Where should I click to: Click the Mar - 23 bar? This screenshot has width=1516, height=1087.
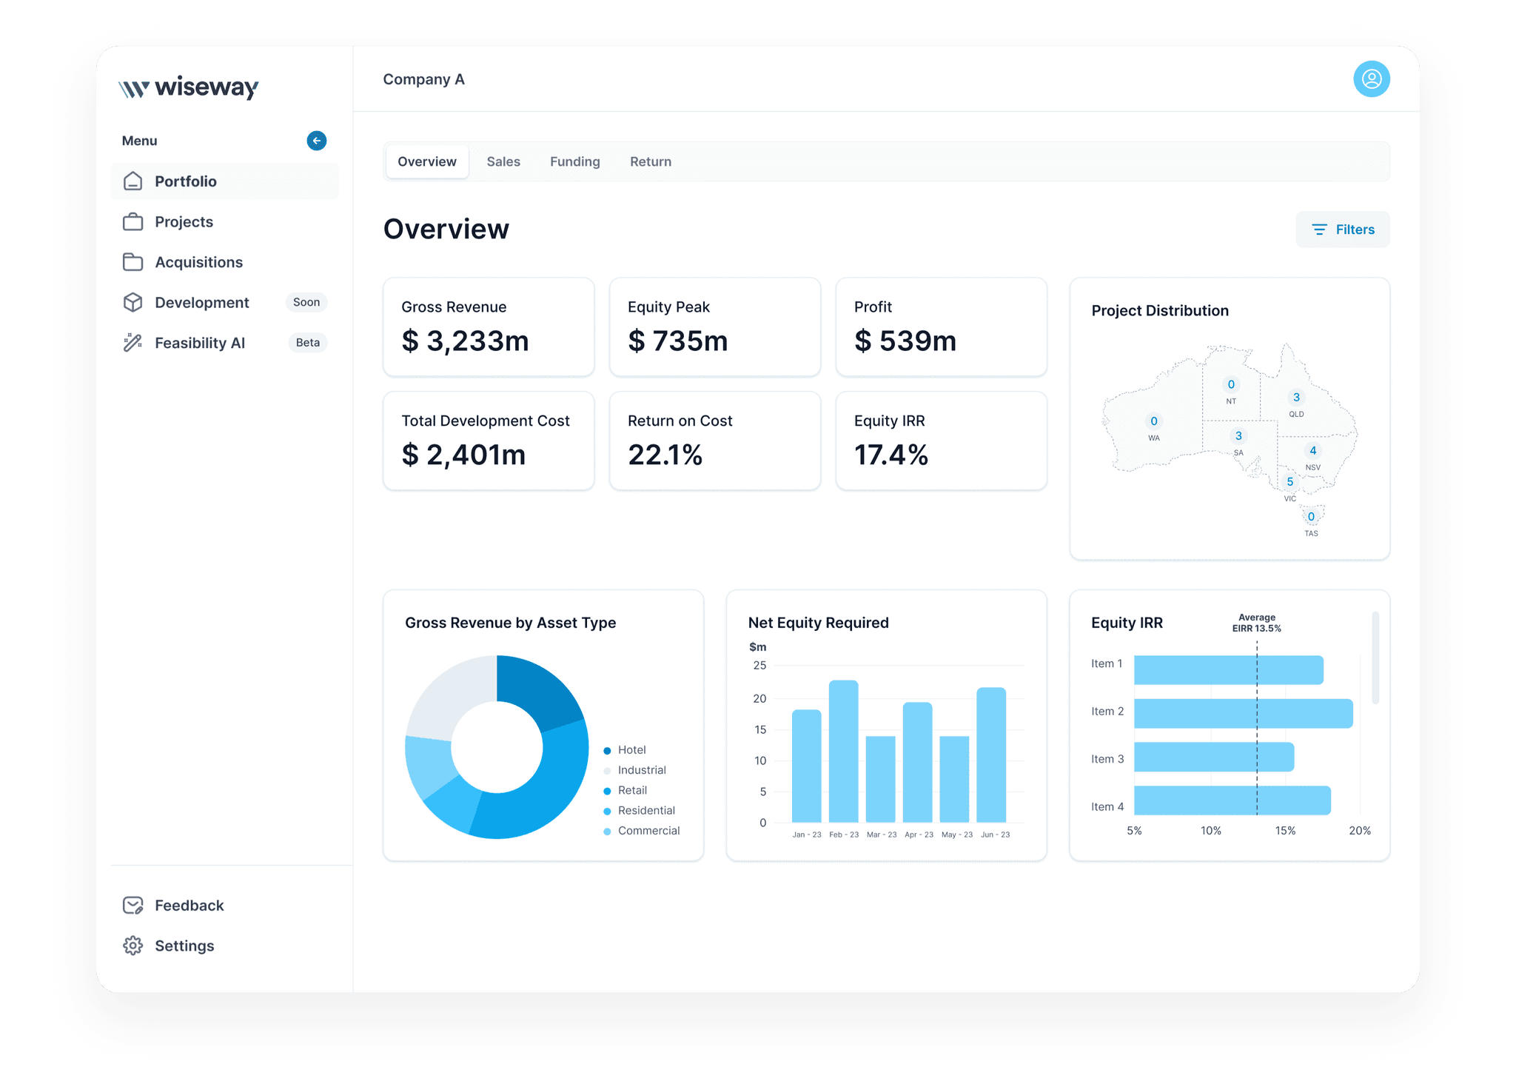(x=881, y=779)
